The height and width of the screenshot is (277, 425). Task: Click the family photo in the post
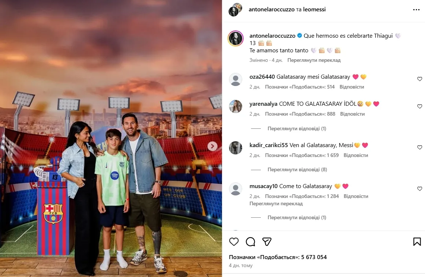111,138
